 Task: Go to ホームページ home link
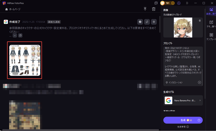click(13, 9)
